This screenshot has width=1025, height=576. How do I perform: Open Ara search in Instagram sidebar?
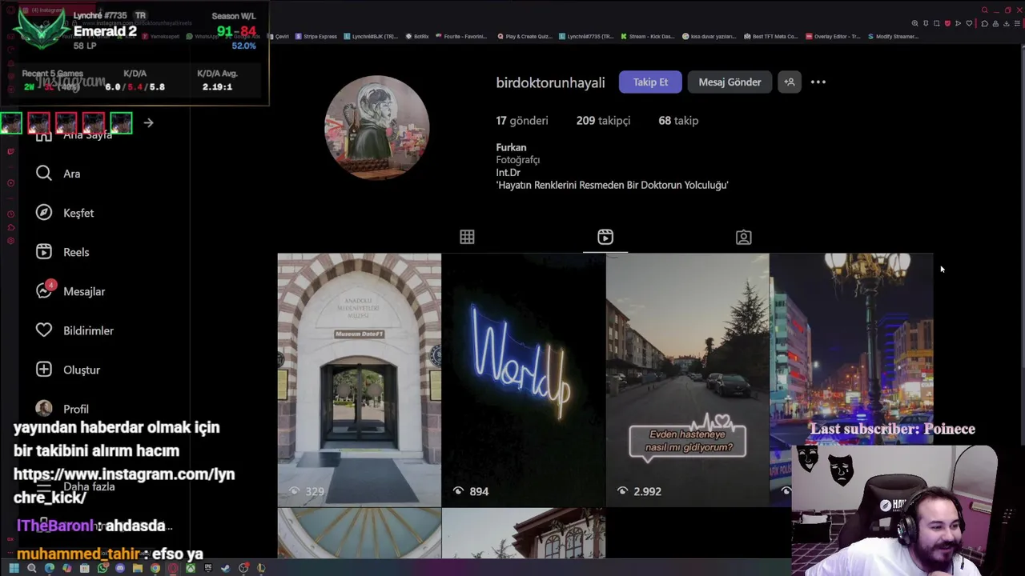click(60, 174)
